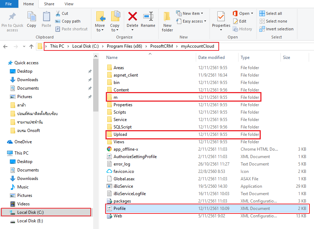
Task: Open the Copy to dropdown
Action: coord(115,28)
